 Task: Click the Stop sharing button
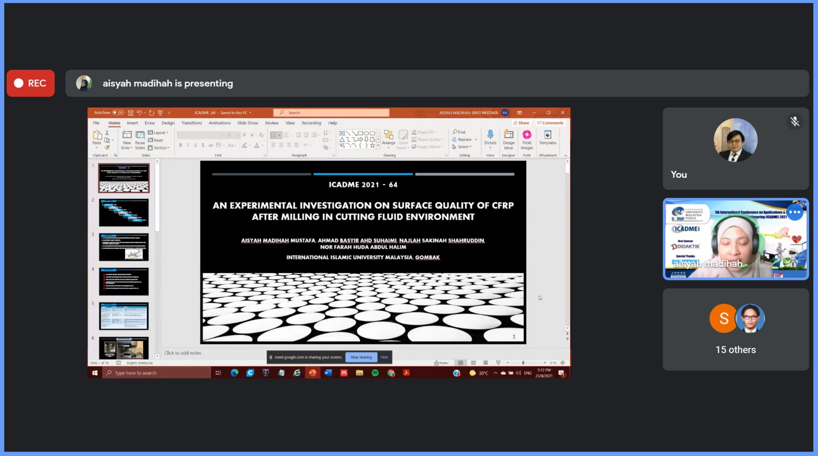point(361,357)
